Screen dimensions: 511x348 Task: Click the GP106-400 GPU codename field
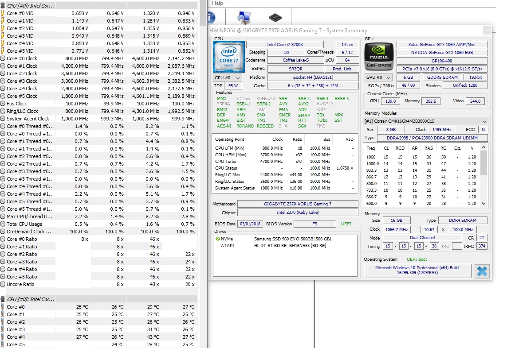pyautogui.click(x=442, y=61)
